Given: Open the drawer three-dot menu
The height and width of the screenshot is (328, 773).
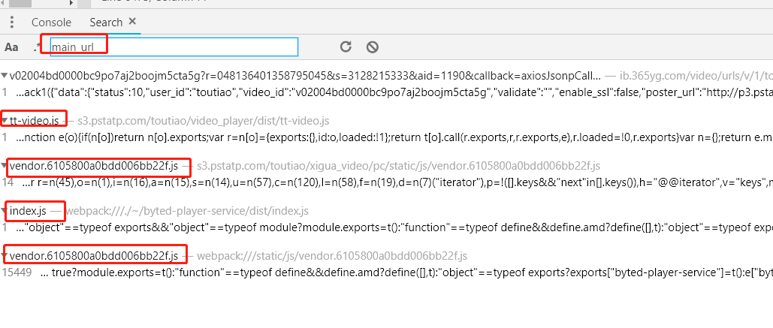Looking at the screenshot, I should tap(12, 23).
